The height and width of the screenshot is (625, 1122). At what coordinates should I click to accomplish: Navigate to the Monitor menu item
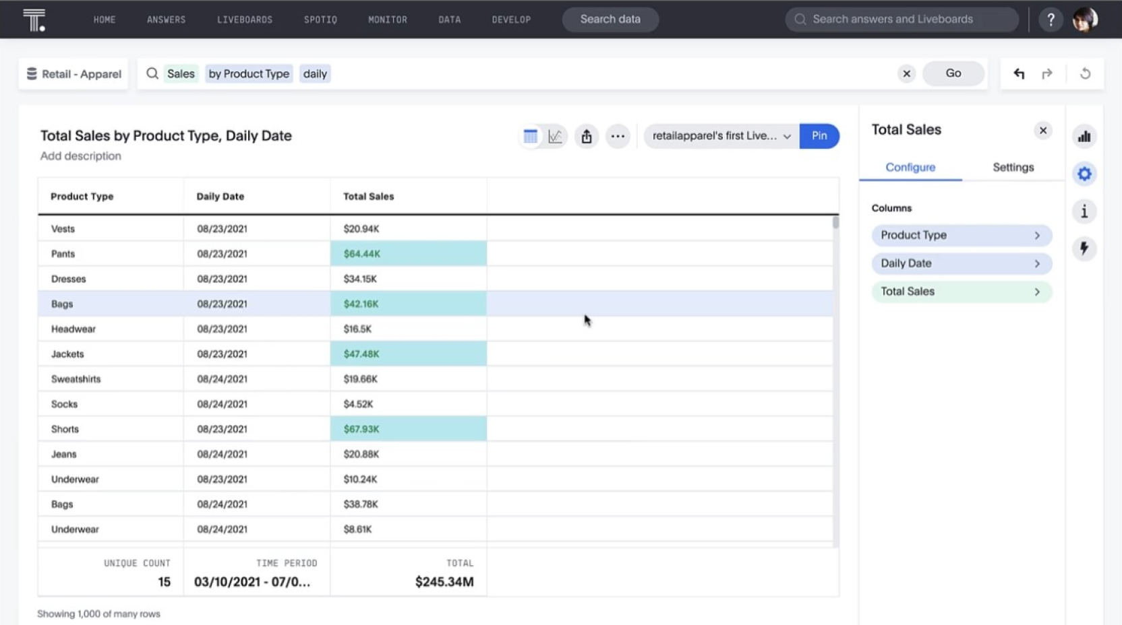[388, 20]
